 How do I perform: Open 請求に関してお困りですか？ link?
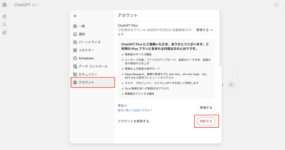pyautogui.click(x=135, y=110)
